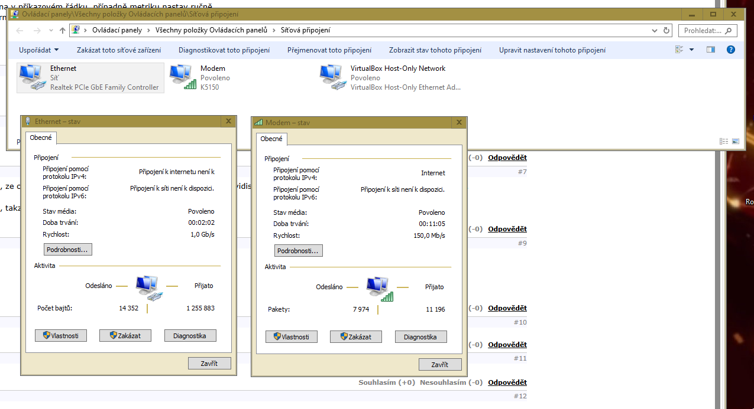Click Zakázat in Ethernet status dialog
Image resolution: width=754 pixels, height=409 pixels.
click(x=125, y=335)
